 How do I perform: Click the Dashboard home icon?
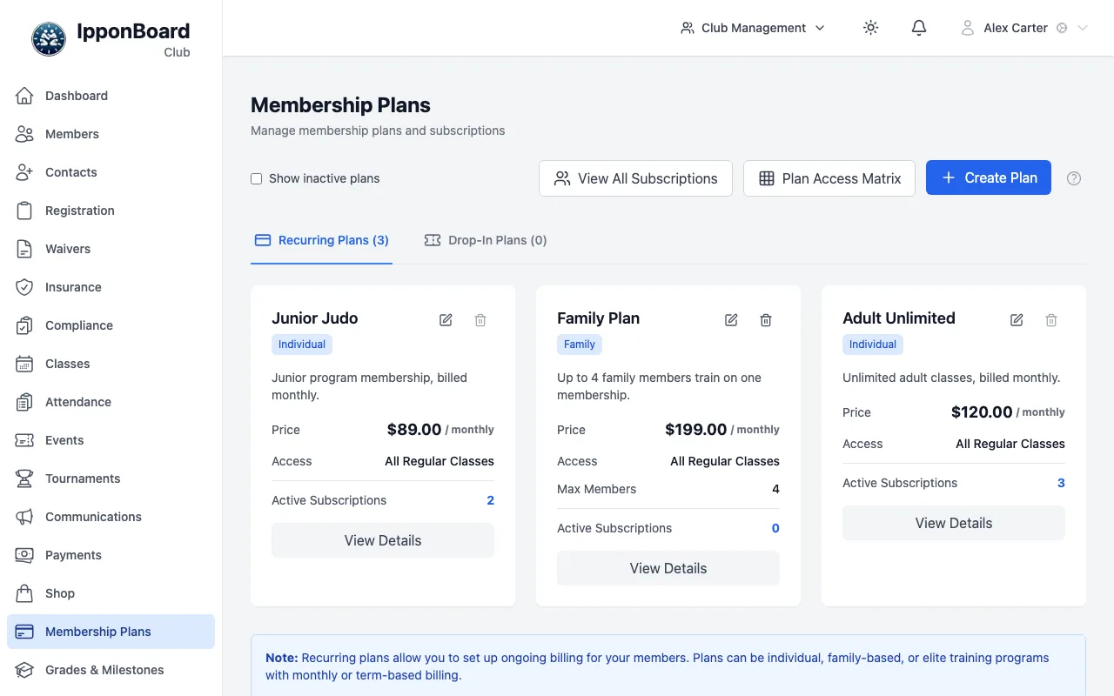(x=24, y=96)
